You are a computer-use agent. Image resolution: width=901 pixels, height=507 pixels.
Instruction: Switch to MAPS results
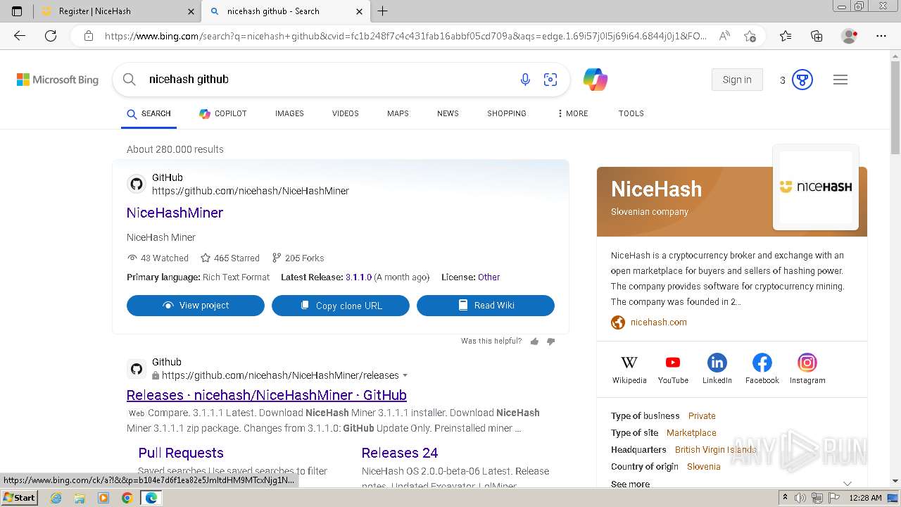coord(398,113)
